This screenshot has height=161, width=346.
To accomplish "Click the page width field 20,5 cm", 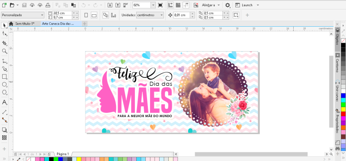I will click(x=62, y=13).
